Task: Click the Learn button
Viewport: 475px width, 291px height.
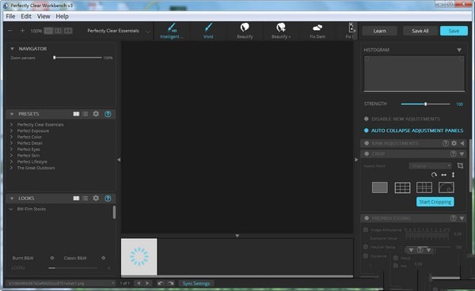Action: [379, 31]
